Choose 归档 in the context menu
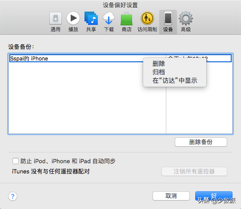 (175, 72)
